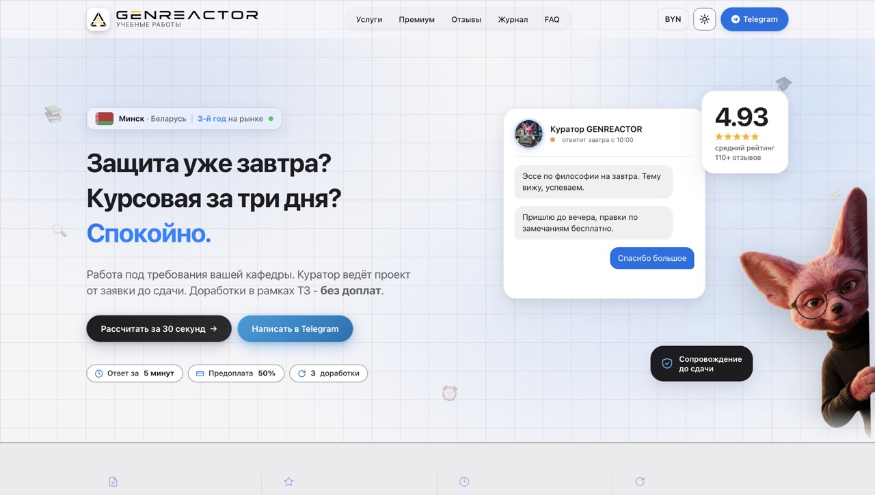
Task: Click the graduation cap decoration icon
Action: coord(783,84)
